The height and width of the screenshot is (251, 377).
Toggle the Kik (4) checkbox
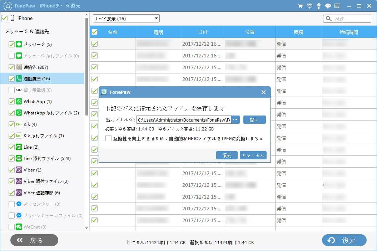(11, 124)
